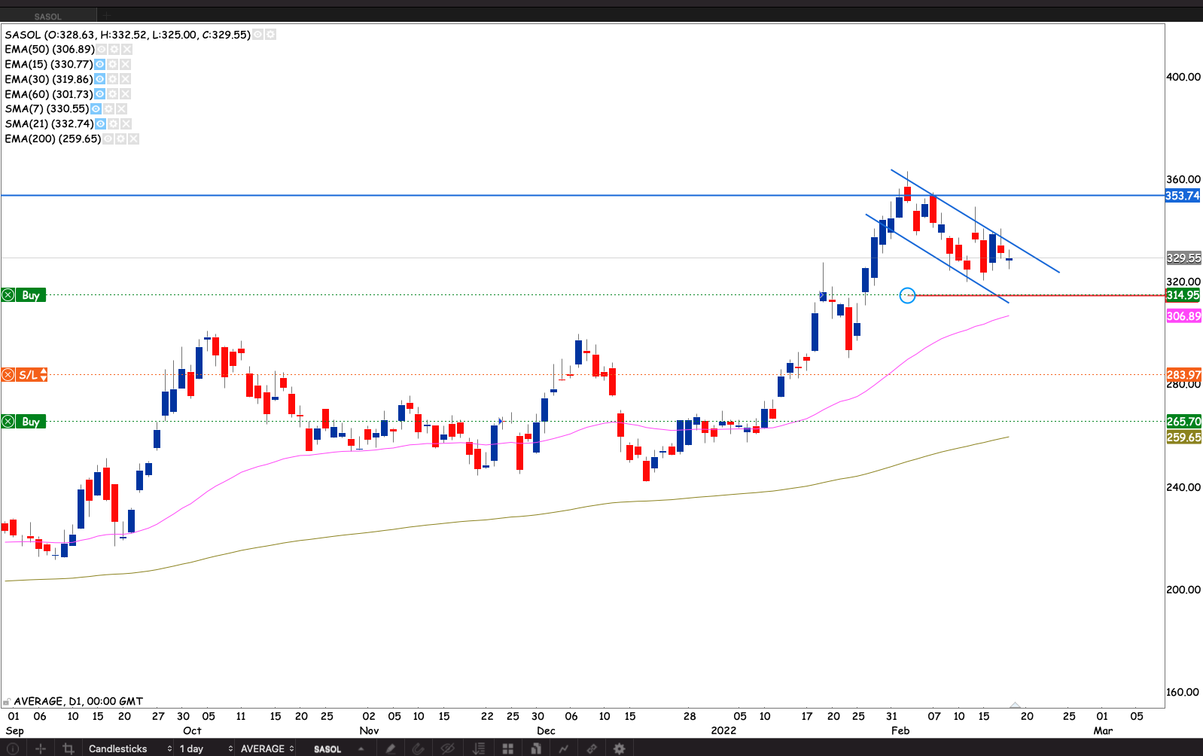Show the hidden EMA(200) line

[x=108, y=139]
